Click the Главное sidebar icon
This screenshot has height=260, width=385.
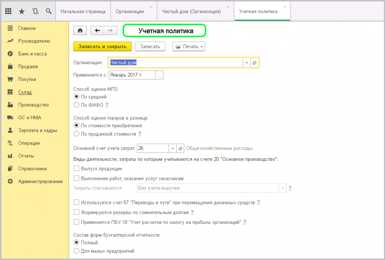click(x=10, y=28)
